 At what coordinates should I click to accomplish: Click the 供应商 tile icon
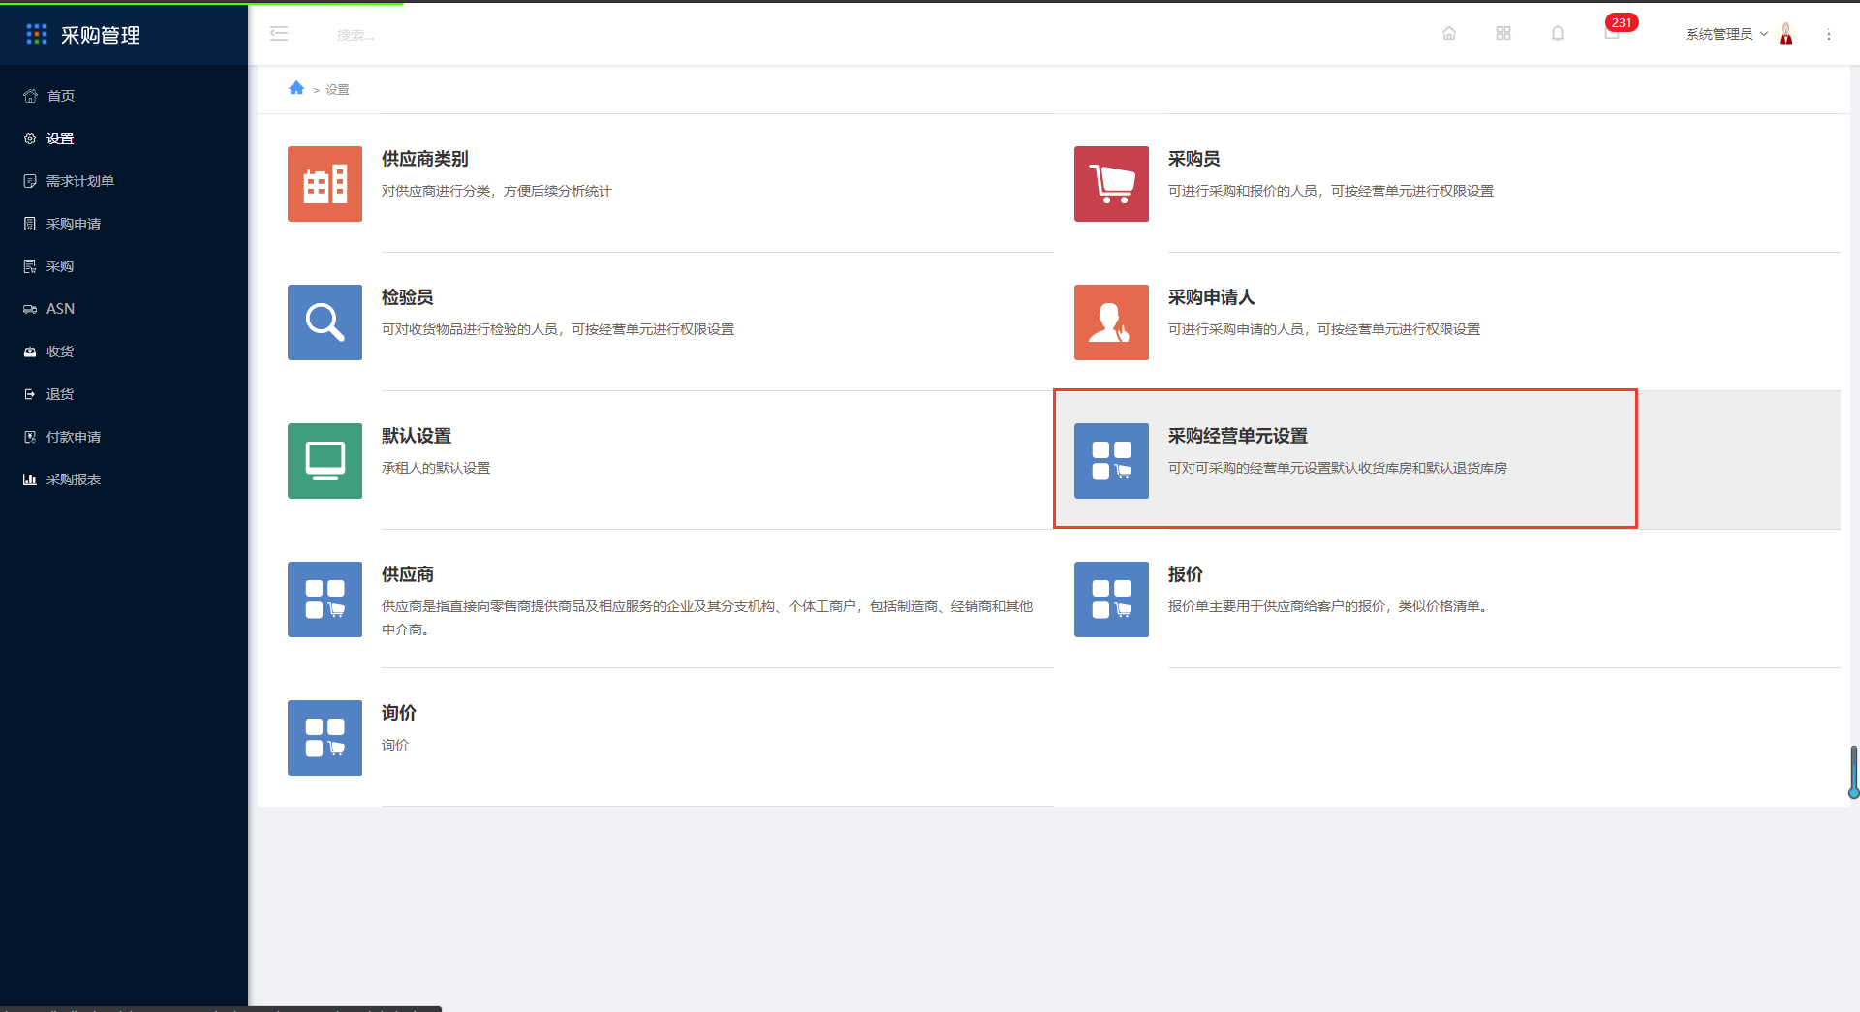pos(325,599)
